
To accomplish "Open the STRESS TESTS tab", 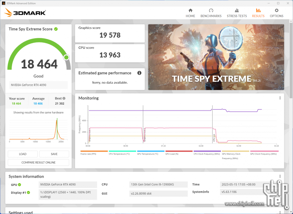I will coord(236,13).
